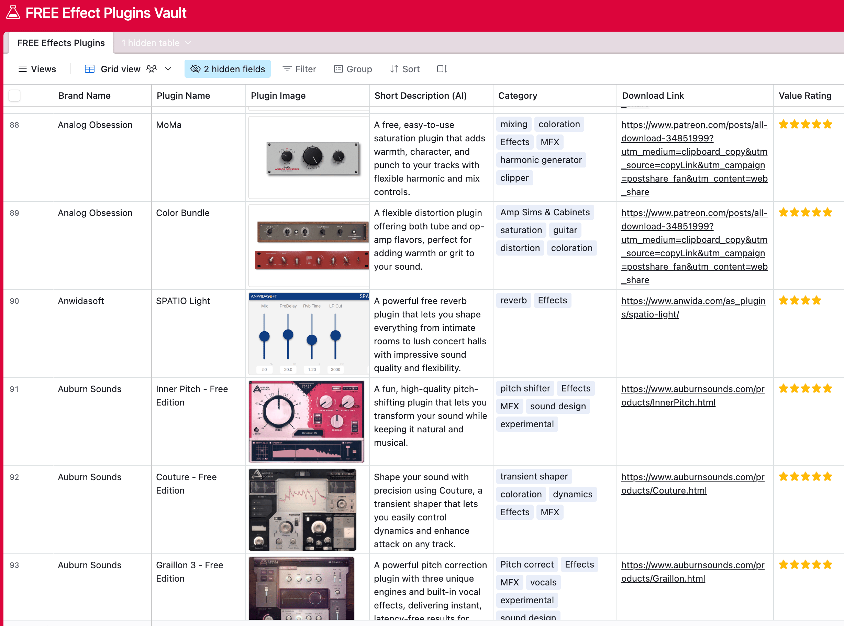
Task: Open the Views sidebar menu icon
Action: pos(23,69)
